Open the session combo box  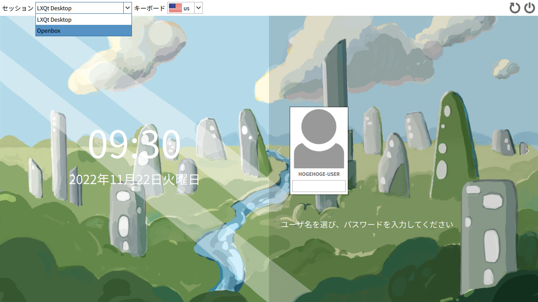[x=83, y=8]
